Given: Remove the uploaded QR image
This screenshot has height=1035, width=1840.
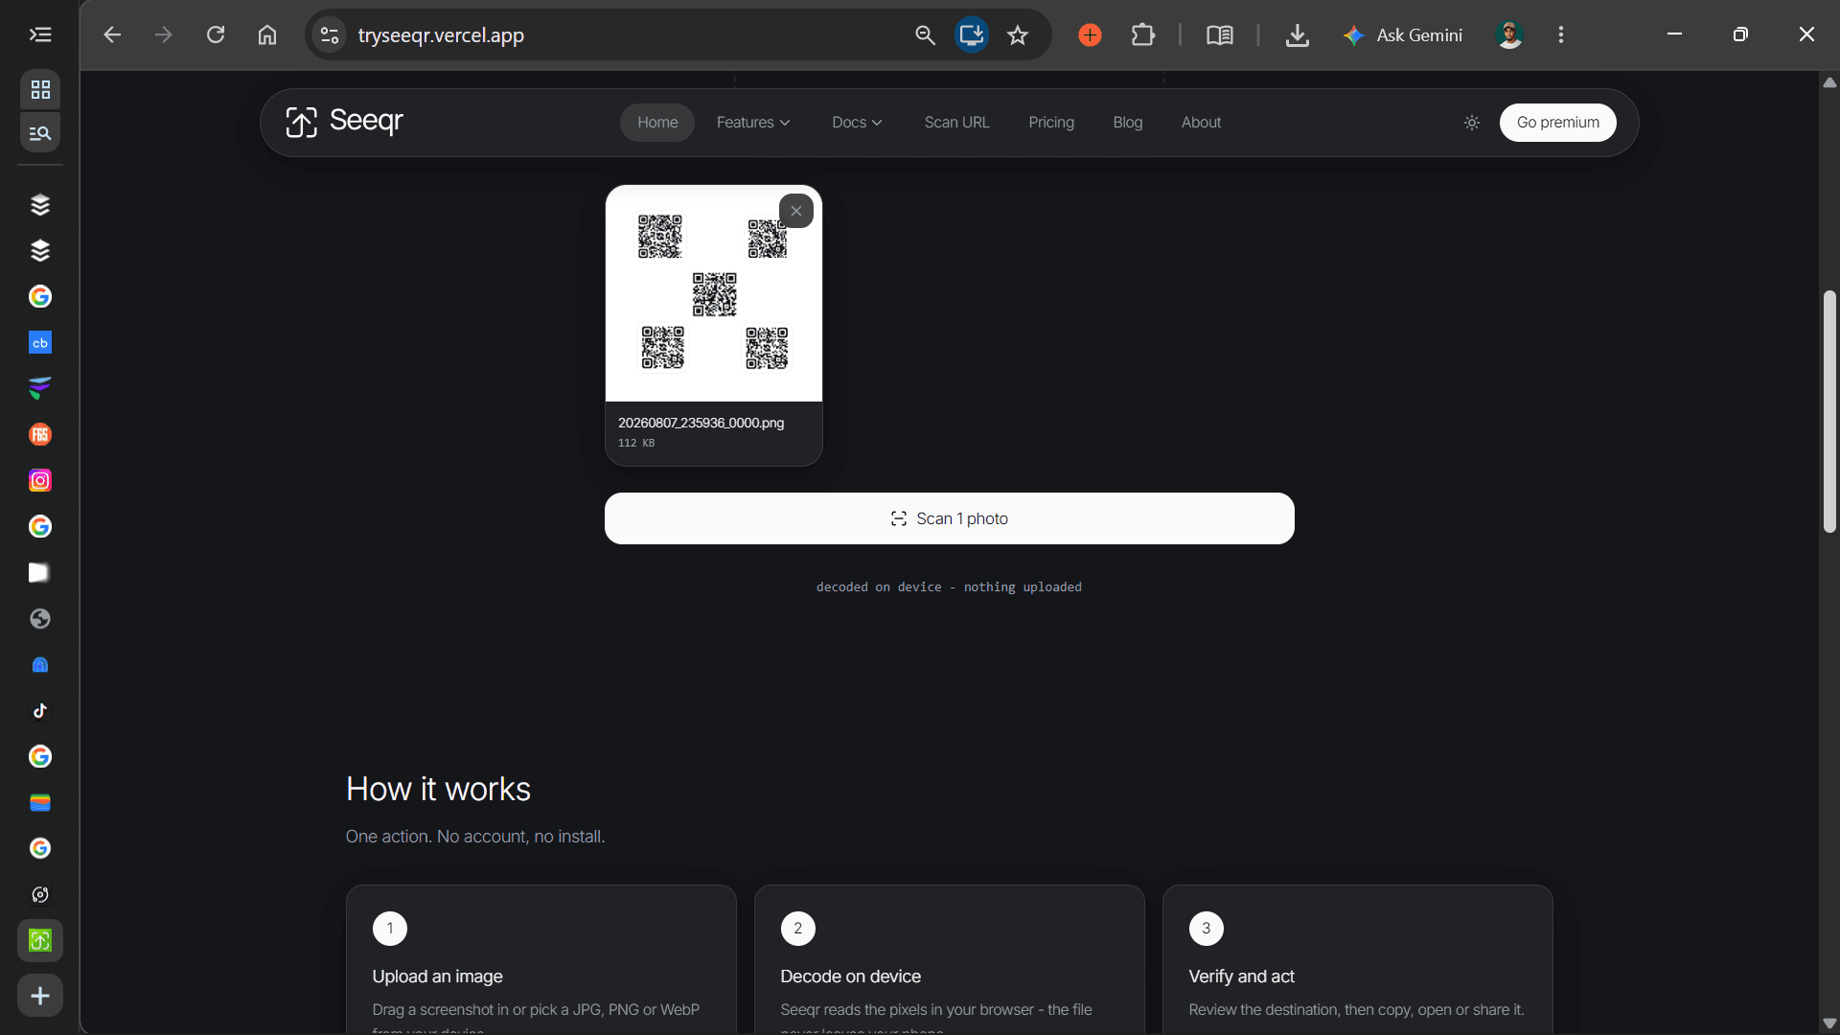Looking at the screenshot, I should point(796,211).
